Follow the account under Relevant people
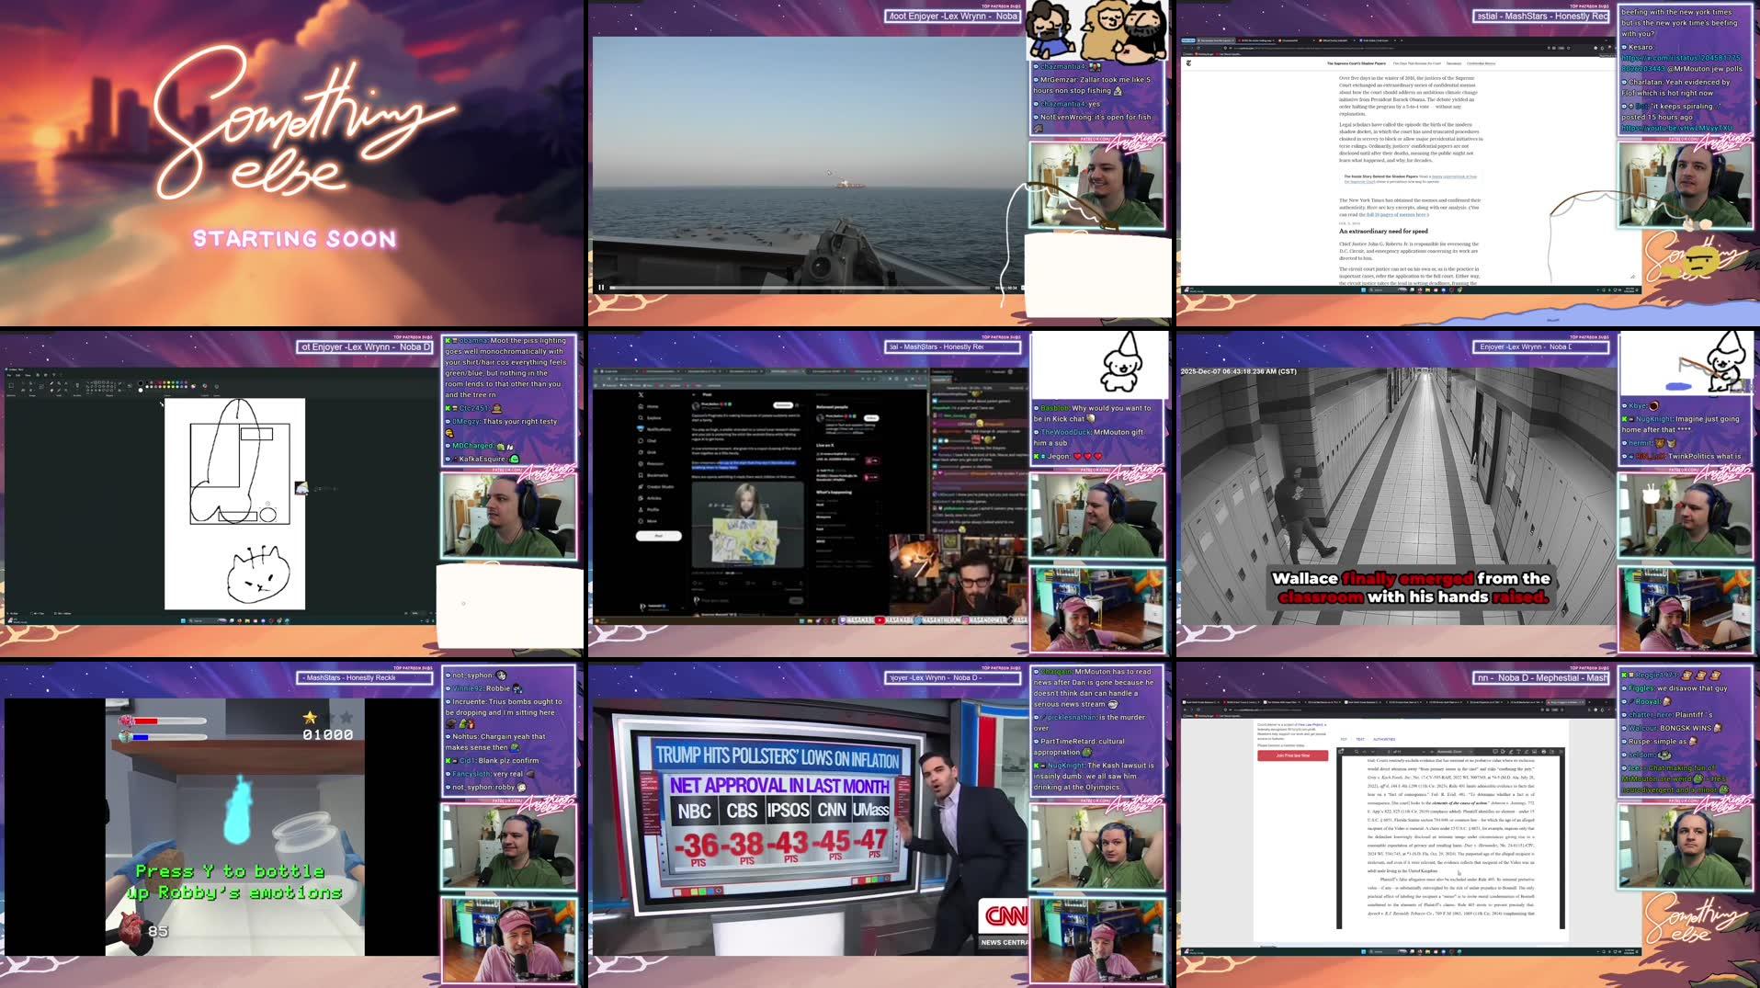The width and height of the screenshot is (1760, 988). click(871, 418)
